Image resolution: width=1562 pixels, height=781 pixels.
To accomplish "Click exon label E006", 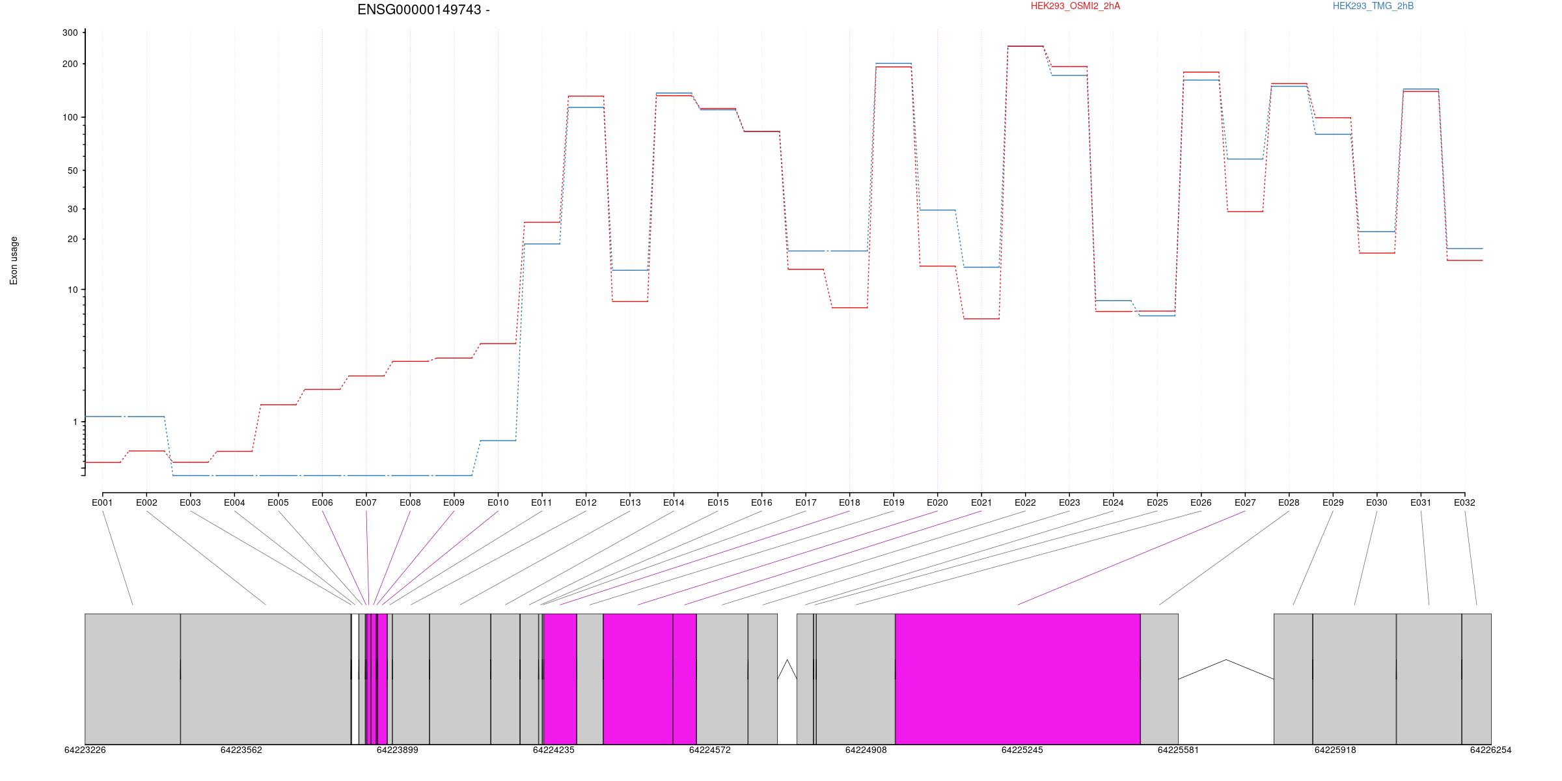I will 322,502.
